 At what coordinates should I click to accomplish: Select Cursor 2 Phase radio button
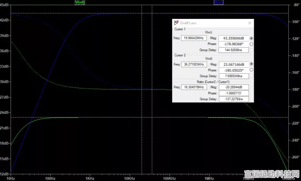(251, 70)
